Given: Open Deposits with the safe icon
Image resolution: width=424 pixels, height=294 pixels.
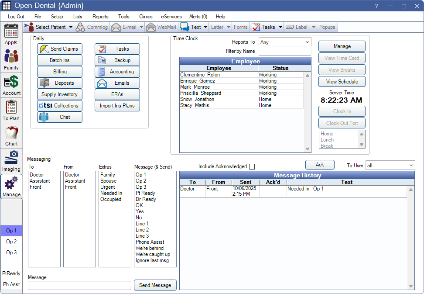Looking at the screenshot, I should [59, 83].
